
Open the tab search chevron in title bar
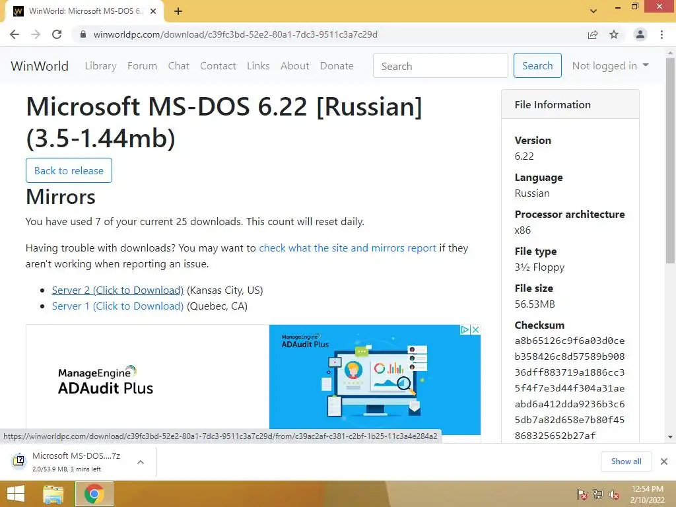(593, 11)
